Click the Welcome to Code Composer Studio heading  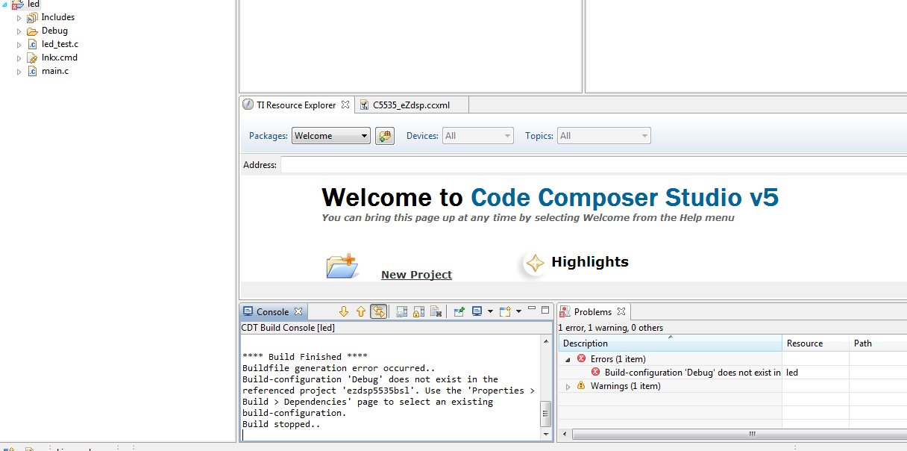(x=550, y=198)
